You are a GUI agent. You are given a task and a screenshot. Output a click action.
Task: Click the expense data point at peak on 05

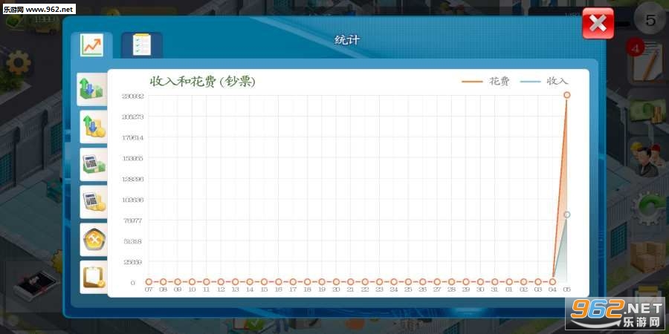(x=567, y=94)
